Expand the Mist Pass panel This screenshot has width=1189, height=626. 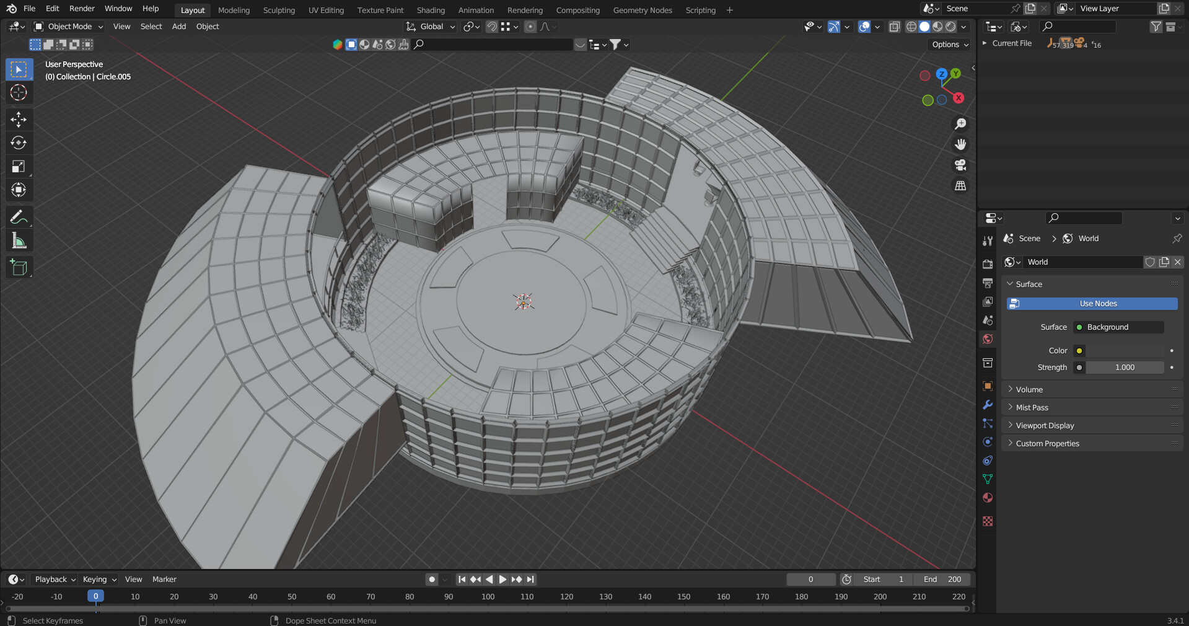pyautogui.click(x=1032, y=407)
